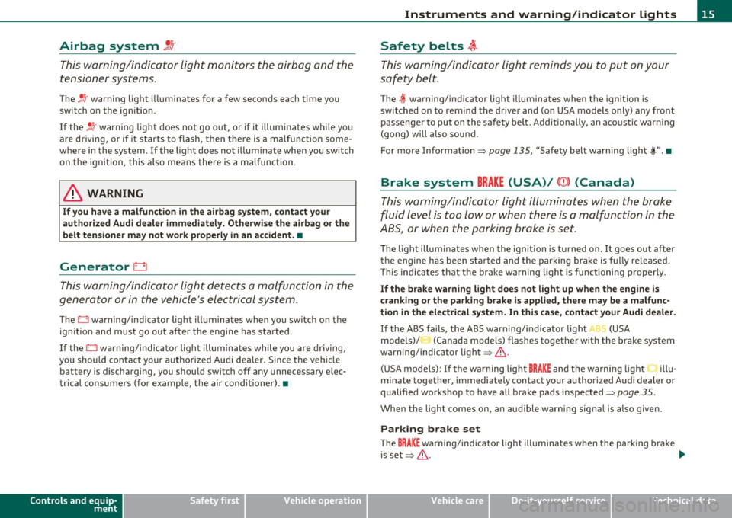Image resolution: width=732 pixels, height=518 pixels.
Task: Open the Technical data tab
Action: tap(672, 505)
